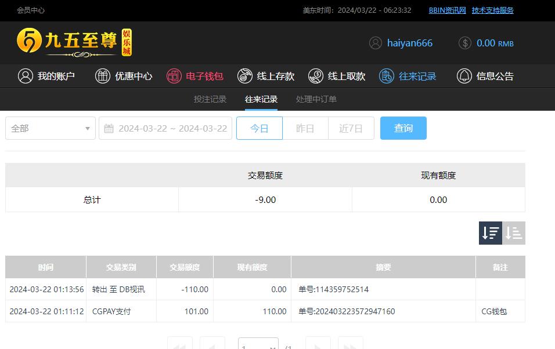Click the 往来记录 records icon
This screenshot has width=555, height=349.
click(x=387, y=76)
